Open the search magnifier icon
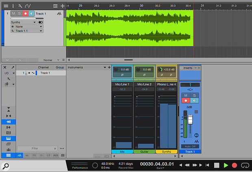Screen dimensions: 252x172 tap(5, 166)
